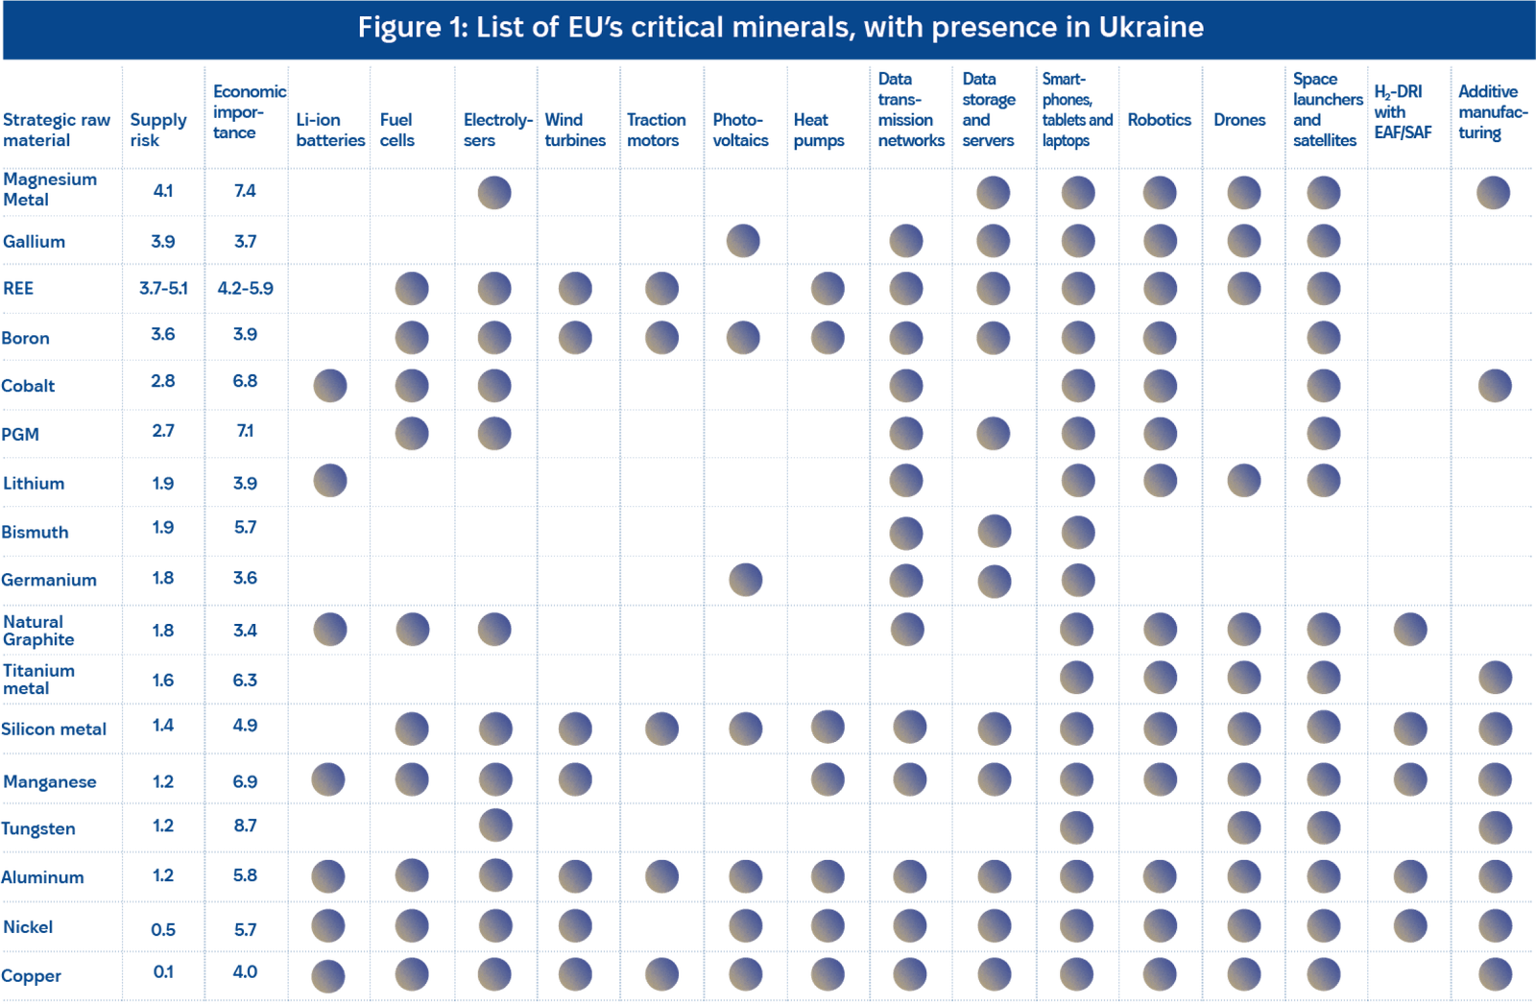Select the Titanium metal dot under Additive manufacturing
Screen dimensions: 1536x1004
coord(1495,678)
